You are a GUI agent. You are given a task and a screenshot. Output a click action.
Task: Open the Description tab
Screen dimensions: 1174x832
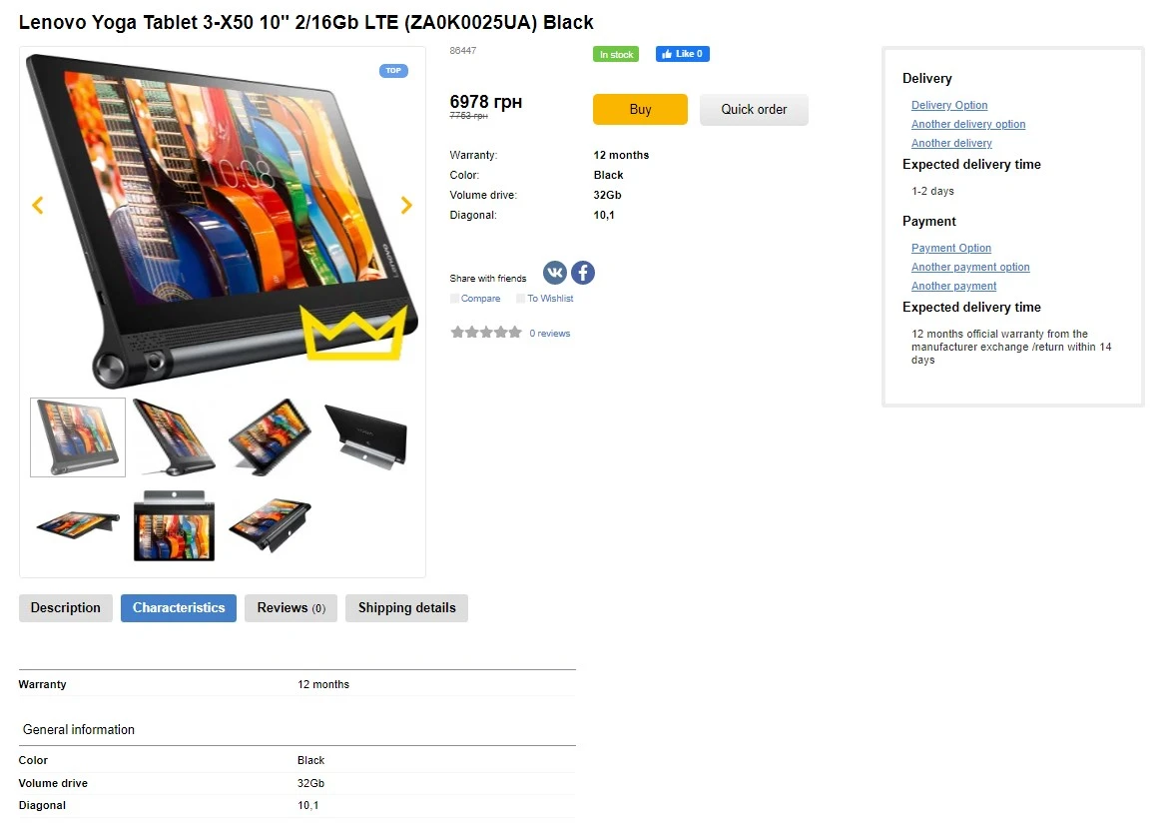point(65,608)
